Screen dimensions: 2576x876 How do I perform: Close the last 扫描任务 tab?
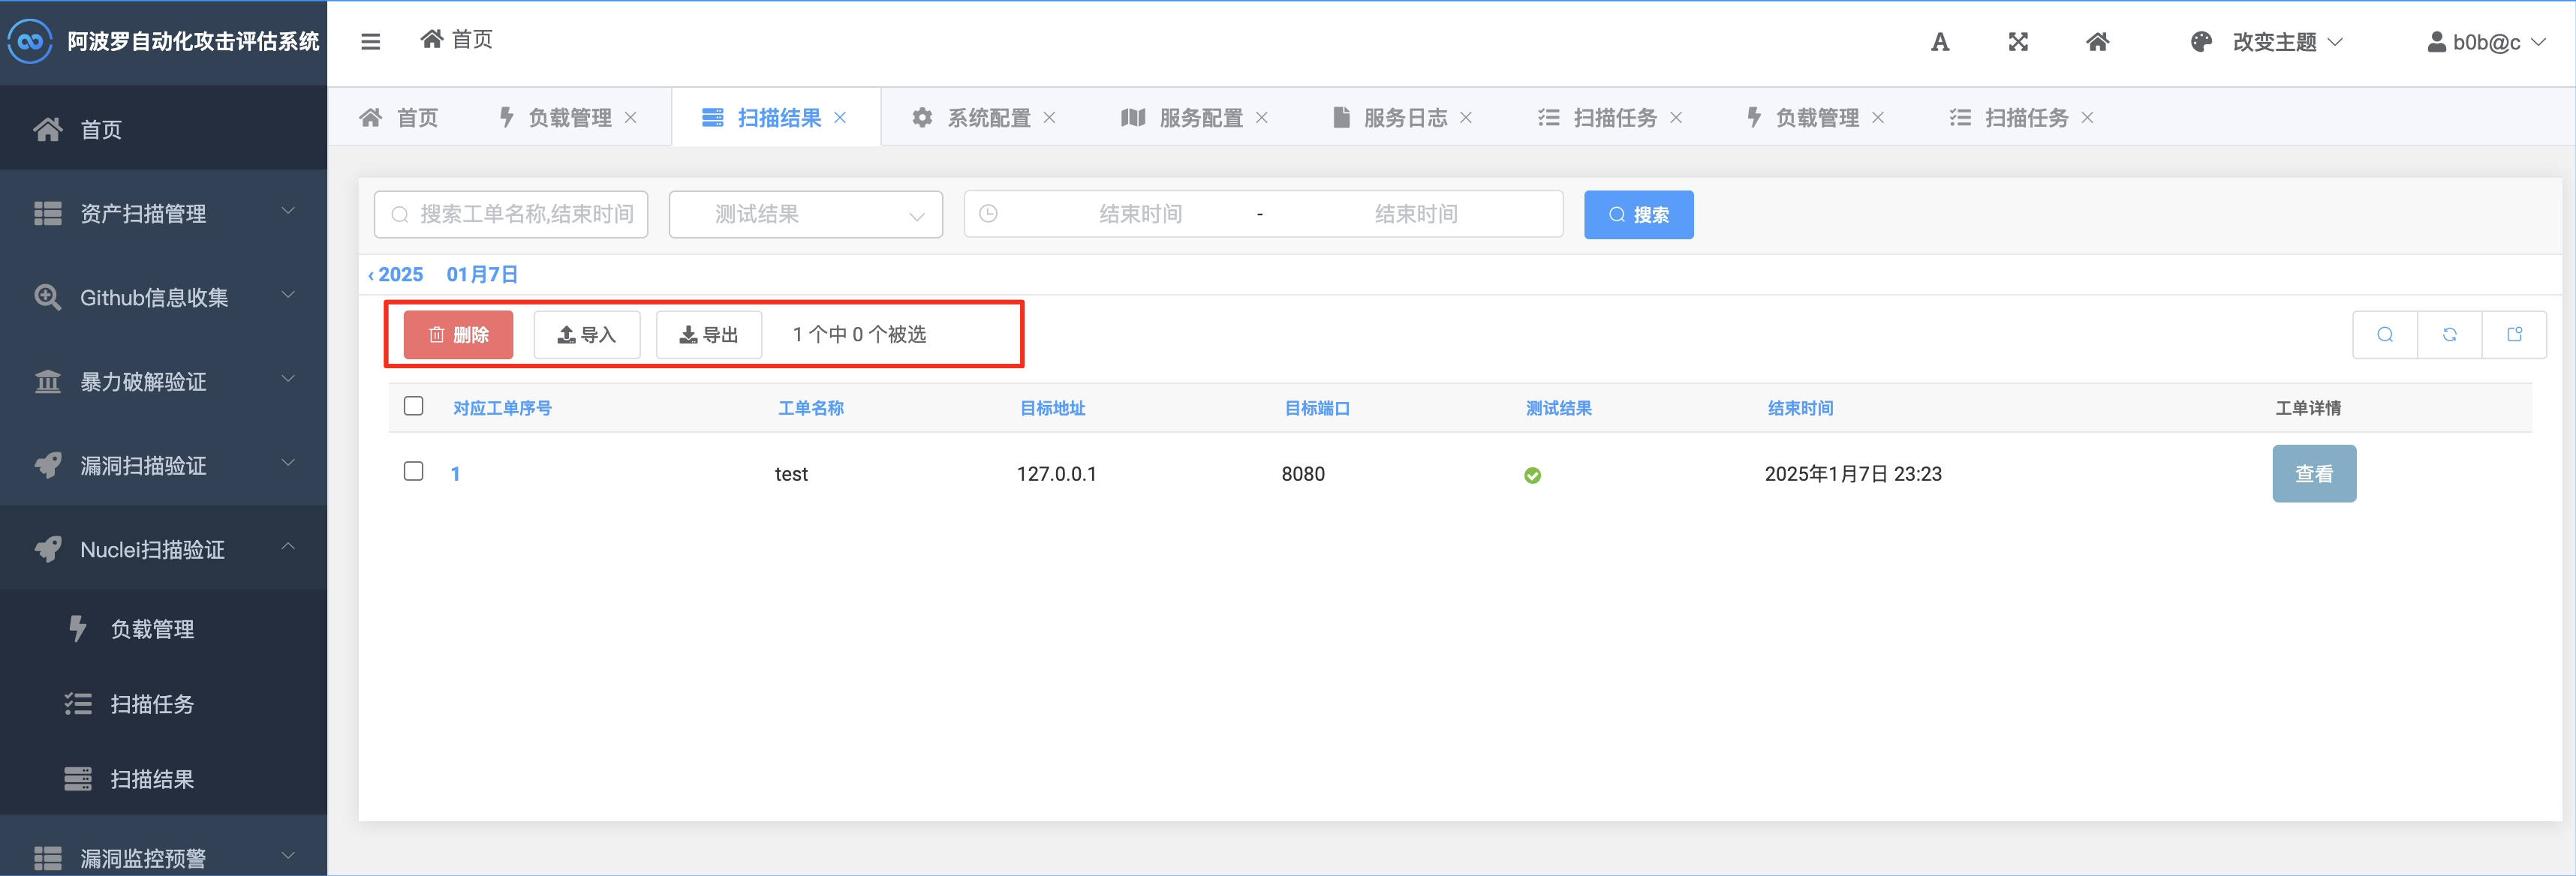tap(2088, 118)
